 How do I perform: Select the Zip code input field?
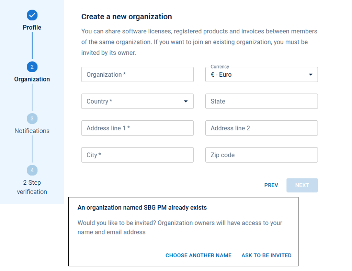click(x=261, y=155)
